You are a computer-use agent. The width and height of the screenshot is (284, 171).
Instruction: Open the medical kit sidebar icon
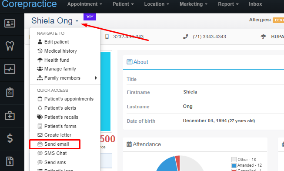coord(10,115)
